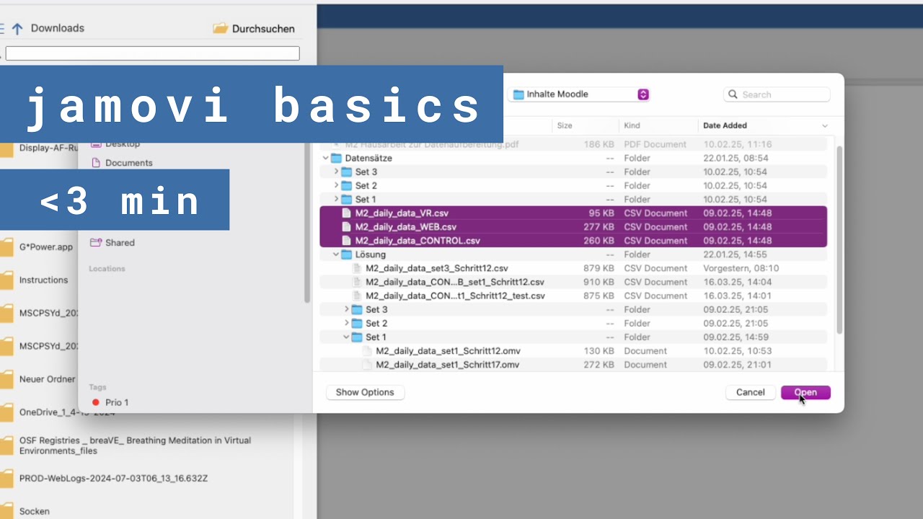Click the Prio 1 tag label

pyautogui.click(x=117, y=402)
